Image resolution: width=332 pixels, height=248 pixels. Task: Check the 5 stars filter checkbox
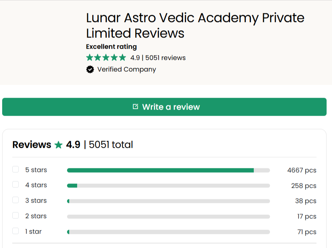[x=16, y=169]
